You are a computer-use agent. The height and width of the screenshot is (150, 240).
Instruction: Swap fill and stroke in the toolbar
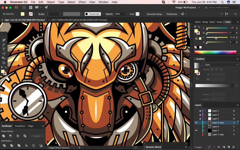point(6,67)
